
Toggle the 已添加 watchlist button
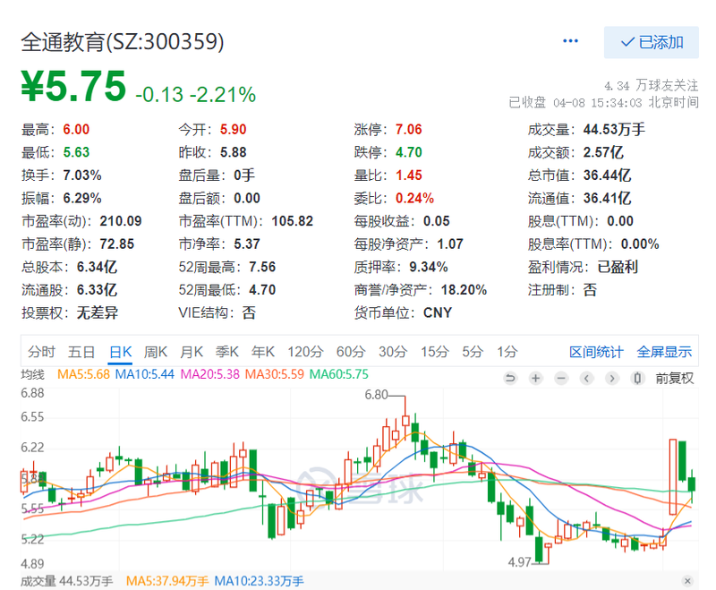[652, 42]
